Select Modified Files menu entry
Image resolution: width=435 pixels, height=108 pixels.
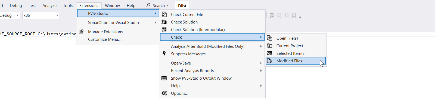pyautogui.click(x=289, y=61)
